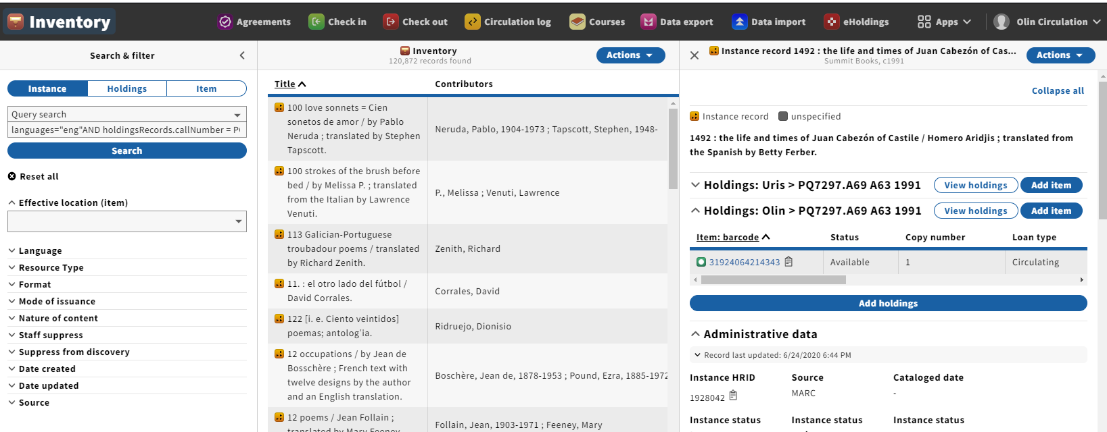Click icon beside 11. el otro lado row

(279, 283)
